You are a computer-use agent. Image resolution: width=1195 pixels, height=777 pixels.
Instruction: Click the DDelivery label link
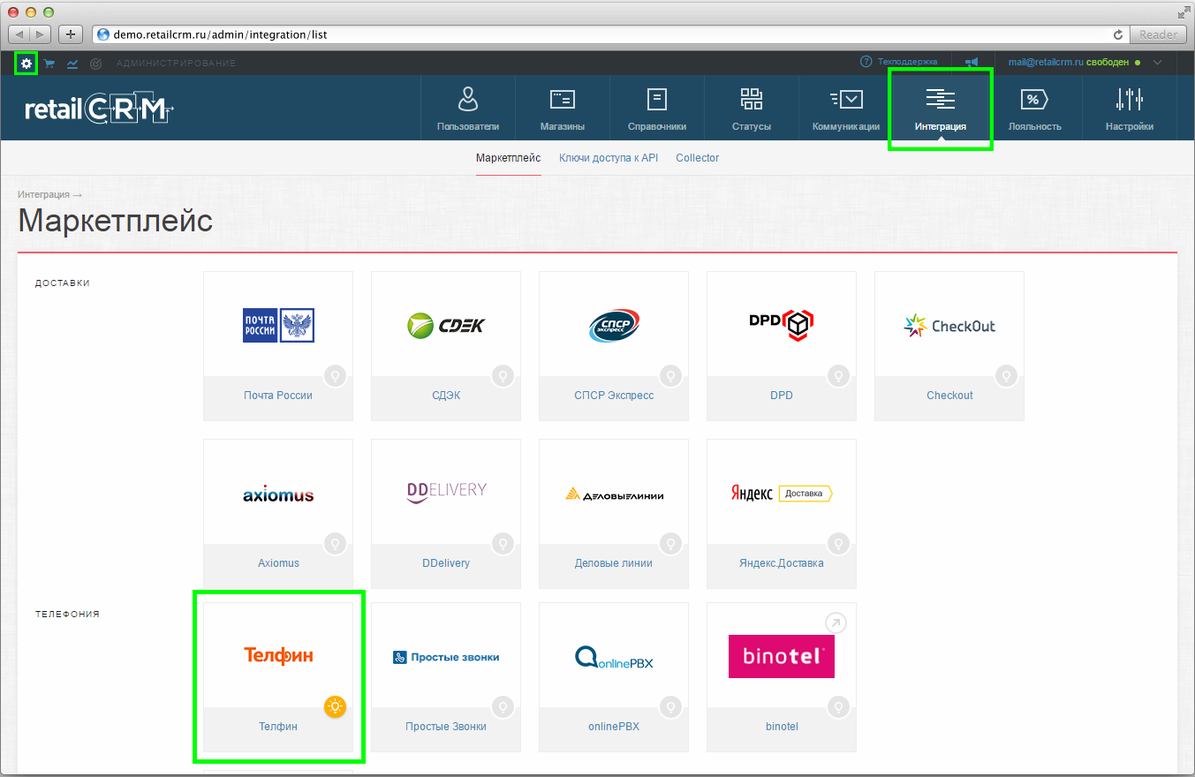[446, 563]
